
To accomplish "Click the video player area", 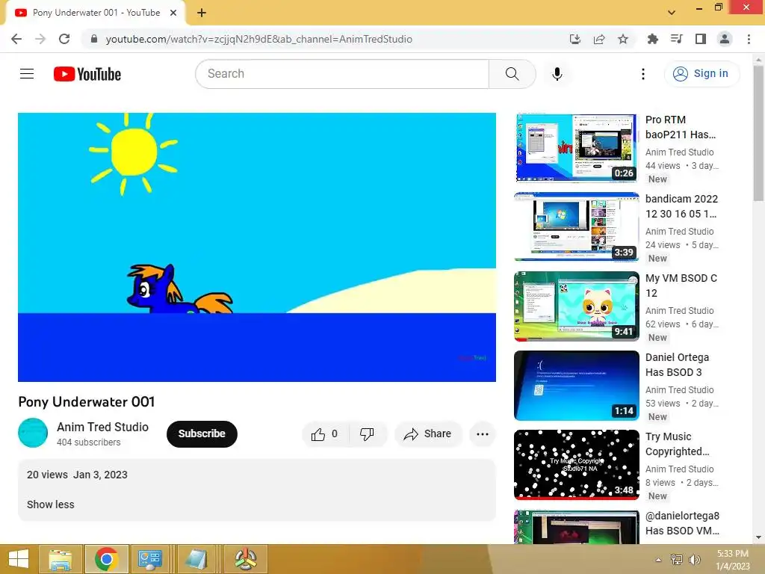I will click(257, 247).
